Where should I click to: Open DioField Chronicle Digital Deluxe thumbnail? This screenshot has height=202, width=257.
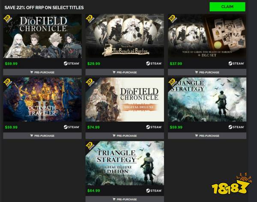tap(125, 99)
